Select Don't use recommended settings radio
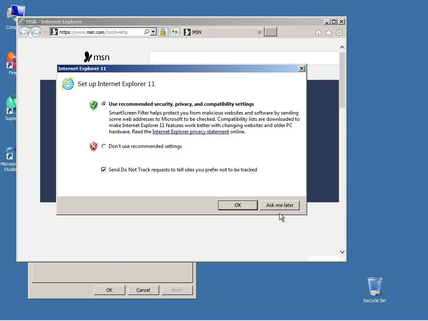This screenshot has height=321, width=428. coord(104,146)
